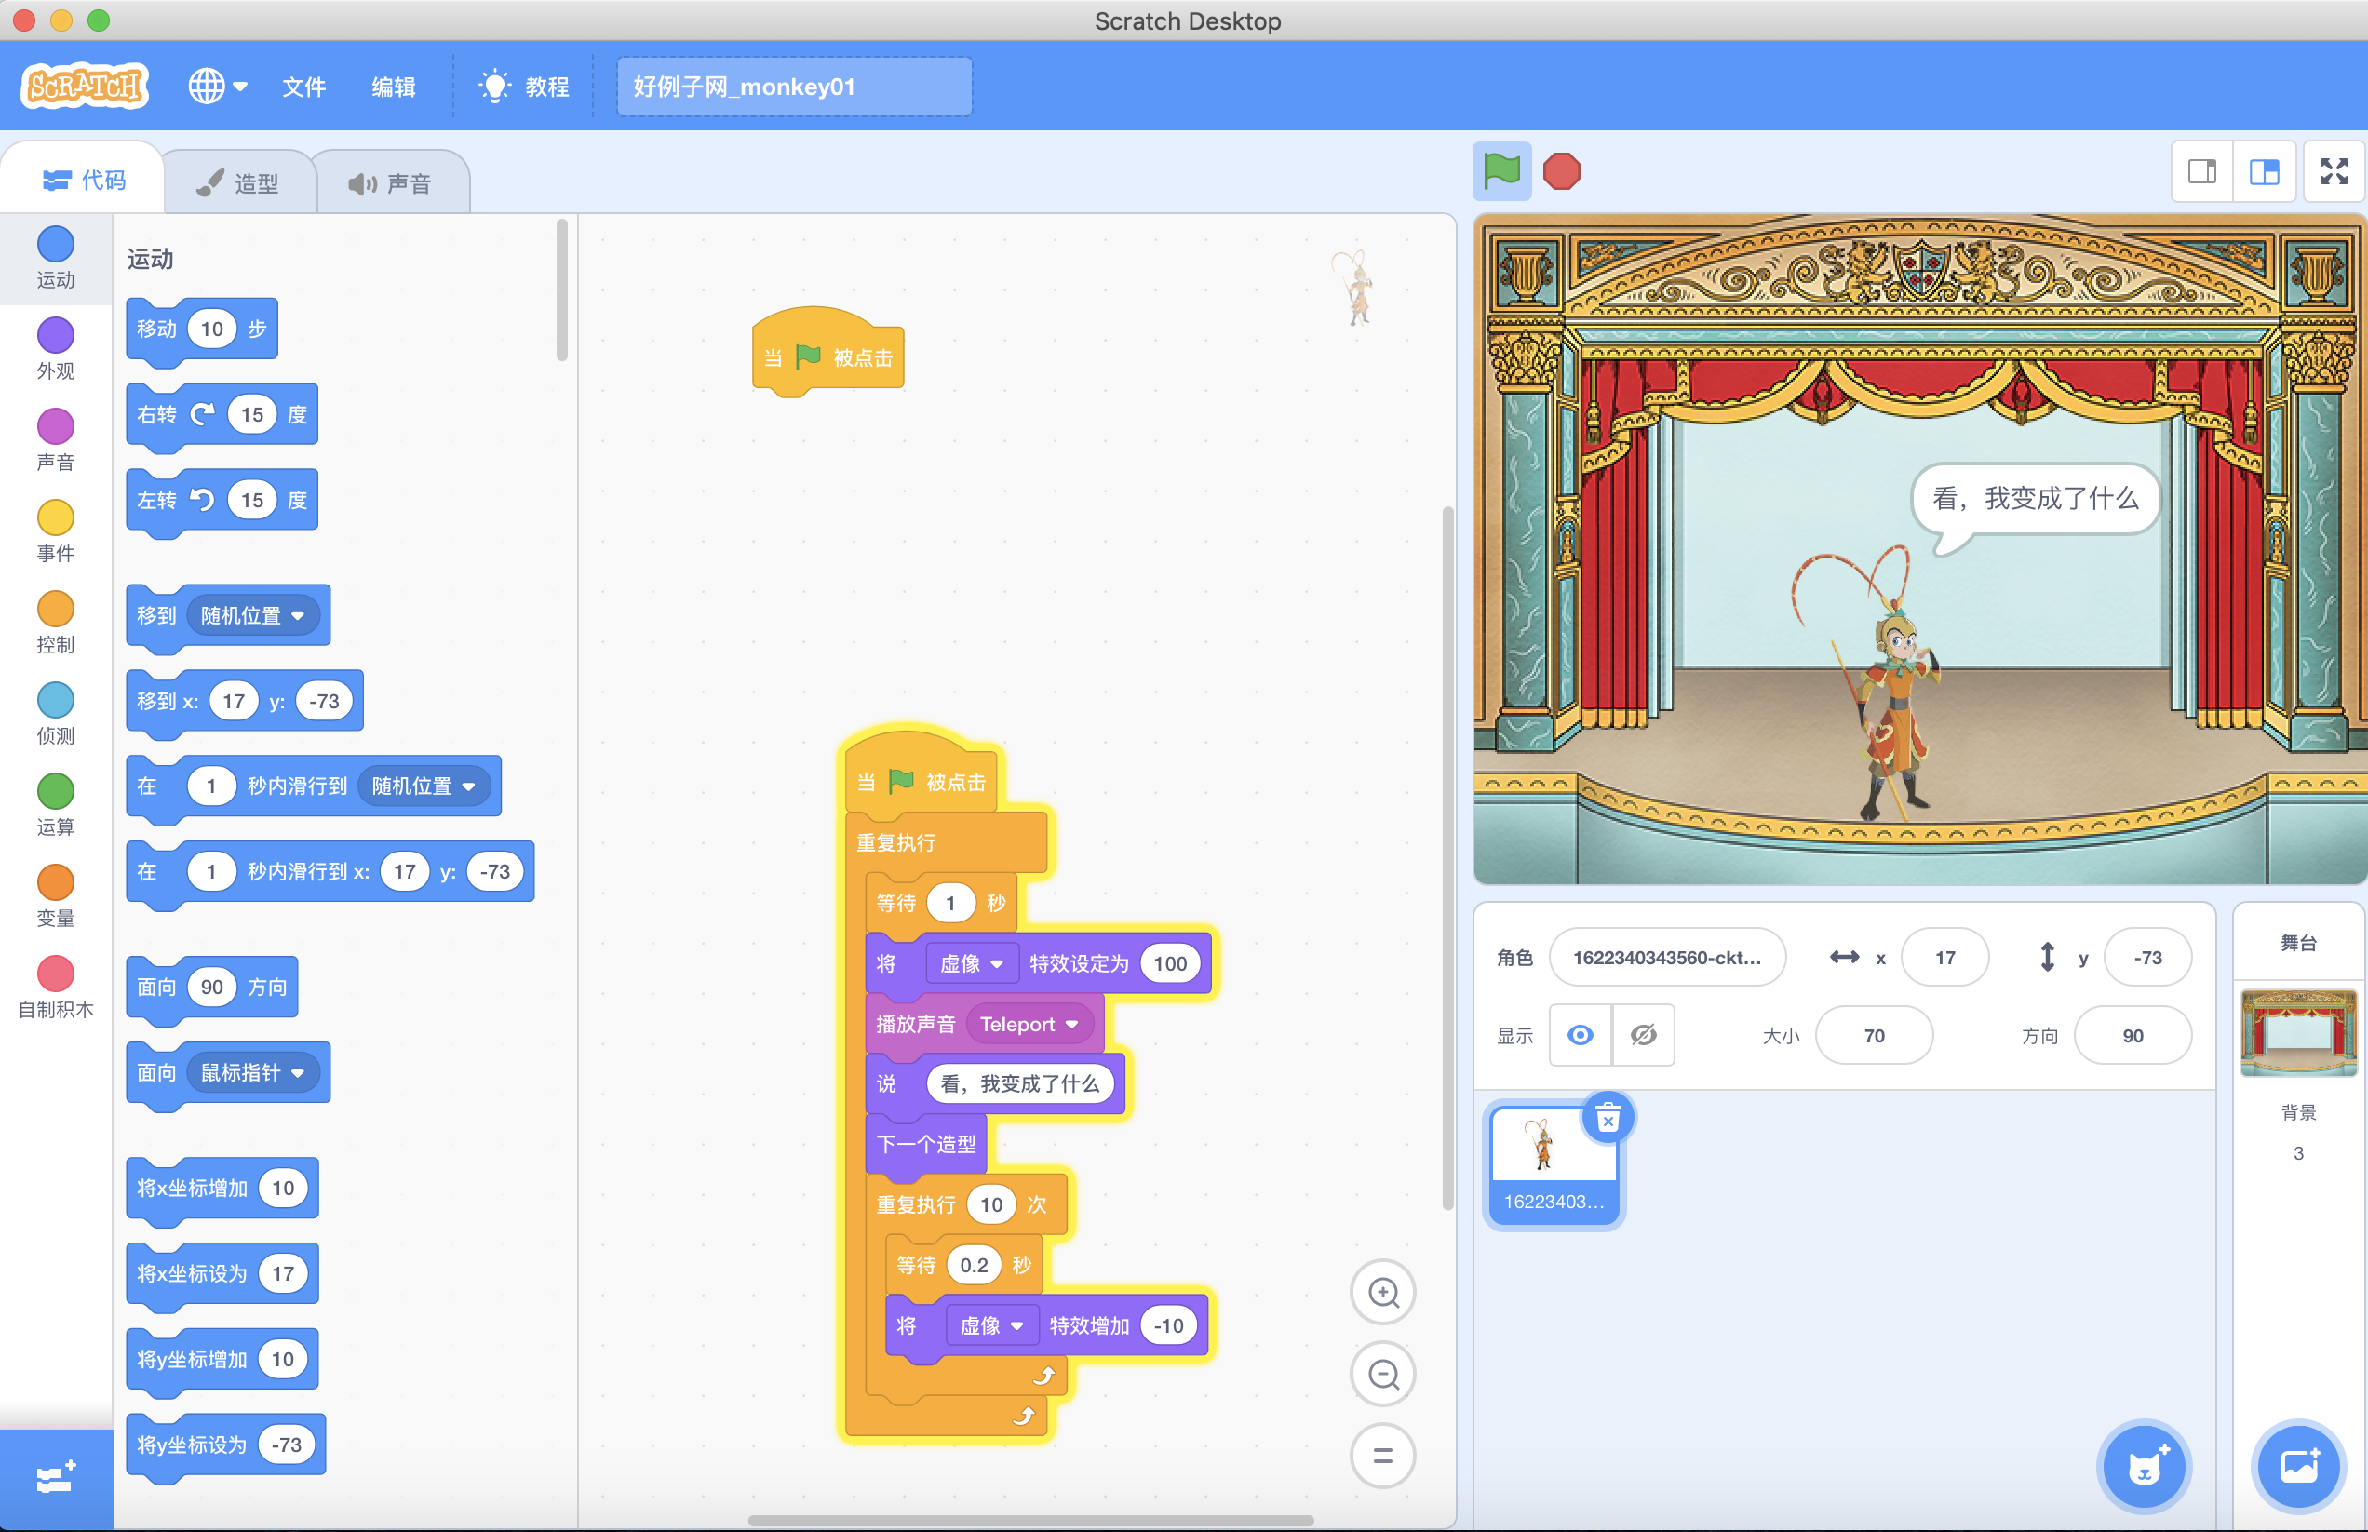Reset workspace zoom to default
2368x1532 pixels.
tap(1383, 1456)
